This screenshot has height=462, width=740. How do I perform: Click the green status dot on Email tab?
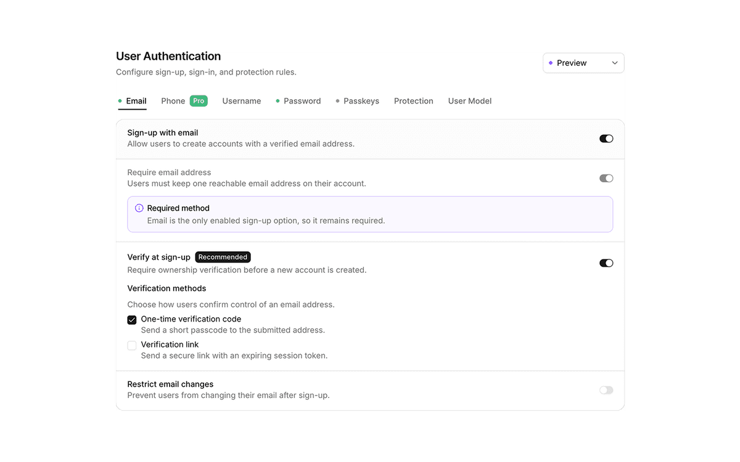pyautogui.click(x=120, y=101)
